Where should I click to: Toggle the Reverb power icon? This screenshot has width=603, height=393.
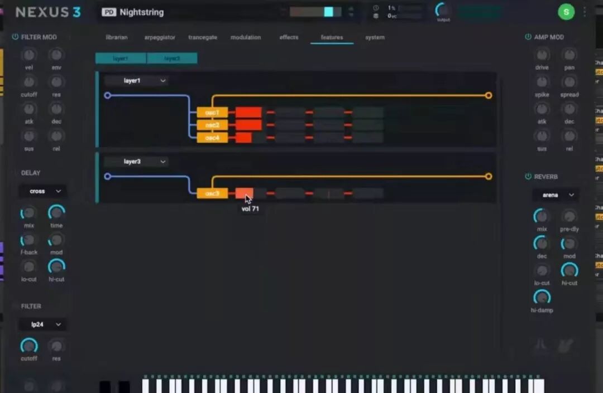pos(528,177)
